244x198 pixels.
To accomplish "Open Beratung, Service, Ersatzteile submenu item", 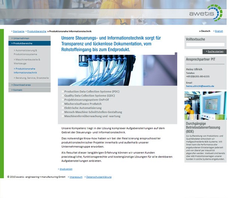I will [32, 78].
